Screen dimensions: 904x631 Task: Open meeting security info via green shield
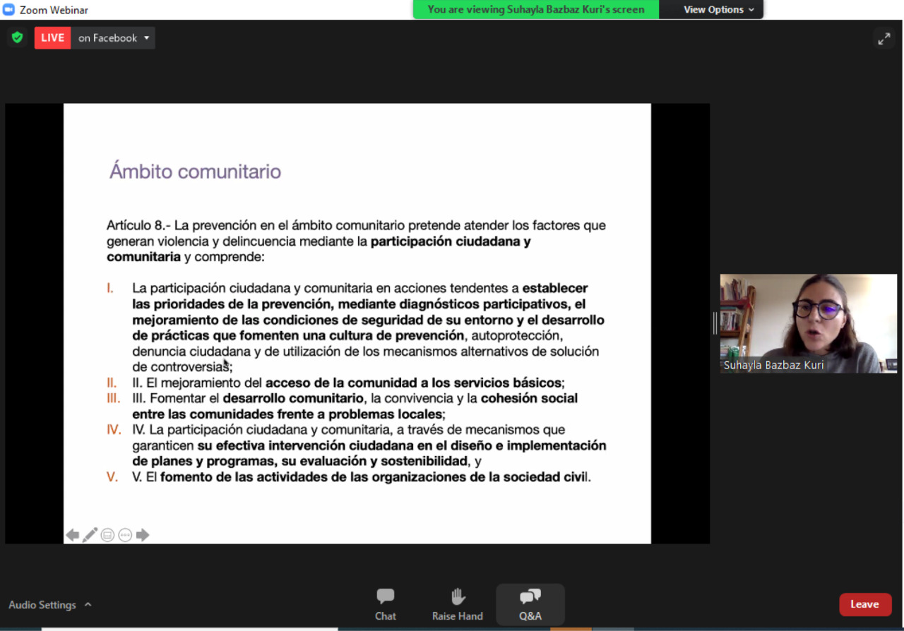pyautogui.click(x=17, y=37)
